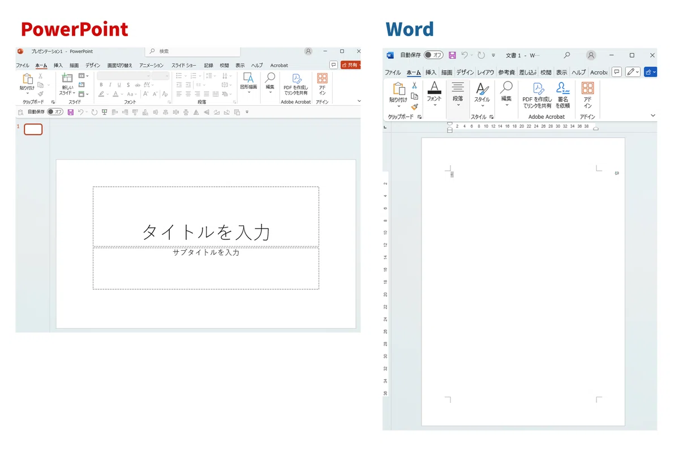Click the account avatar in PowerPoint title bar
Viewport: 679px width, 451px height.
(308, 51)
